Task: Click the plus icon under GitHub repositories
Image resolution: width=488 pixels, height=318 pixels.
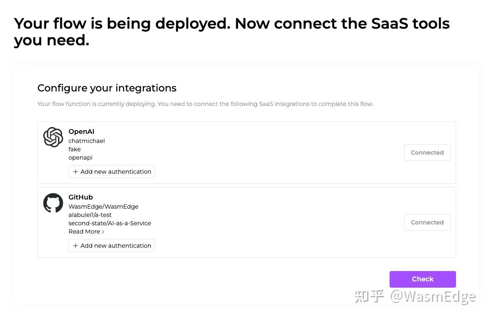Action: (76, 246)
